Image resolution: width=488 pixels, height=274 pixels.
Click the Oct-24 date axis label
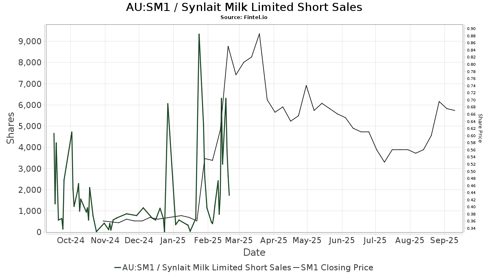(71, 240)
